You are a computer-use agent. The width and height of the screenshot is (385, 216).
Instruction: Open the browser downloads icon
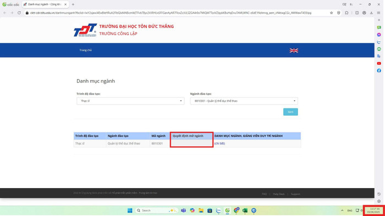(371, 13)
